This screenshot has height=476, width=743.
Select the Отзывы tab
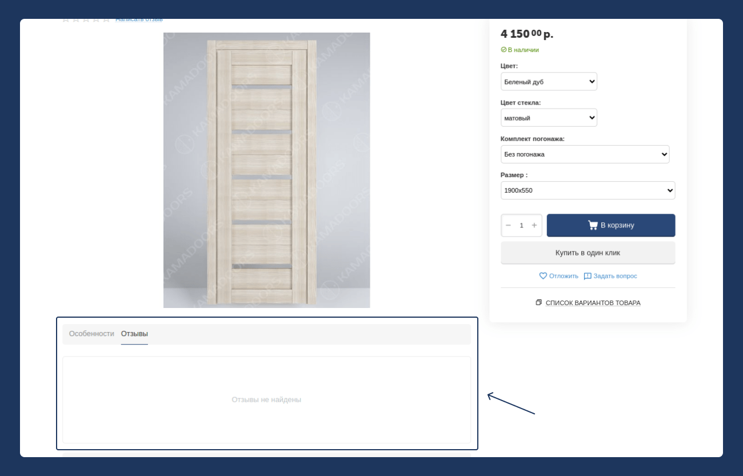(134, 334)
